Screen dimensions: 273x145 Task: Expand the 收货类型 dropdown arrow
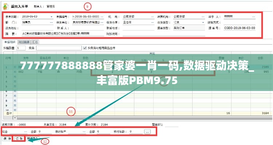(x=203, y=22)
